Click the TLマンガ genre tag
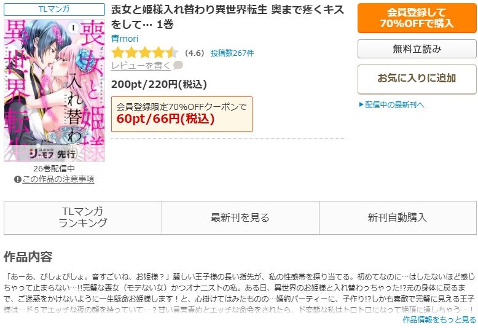The width and height of the screenshot is (478, 328). [54, 9]
